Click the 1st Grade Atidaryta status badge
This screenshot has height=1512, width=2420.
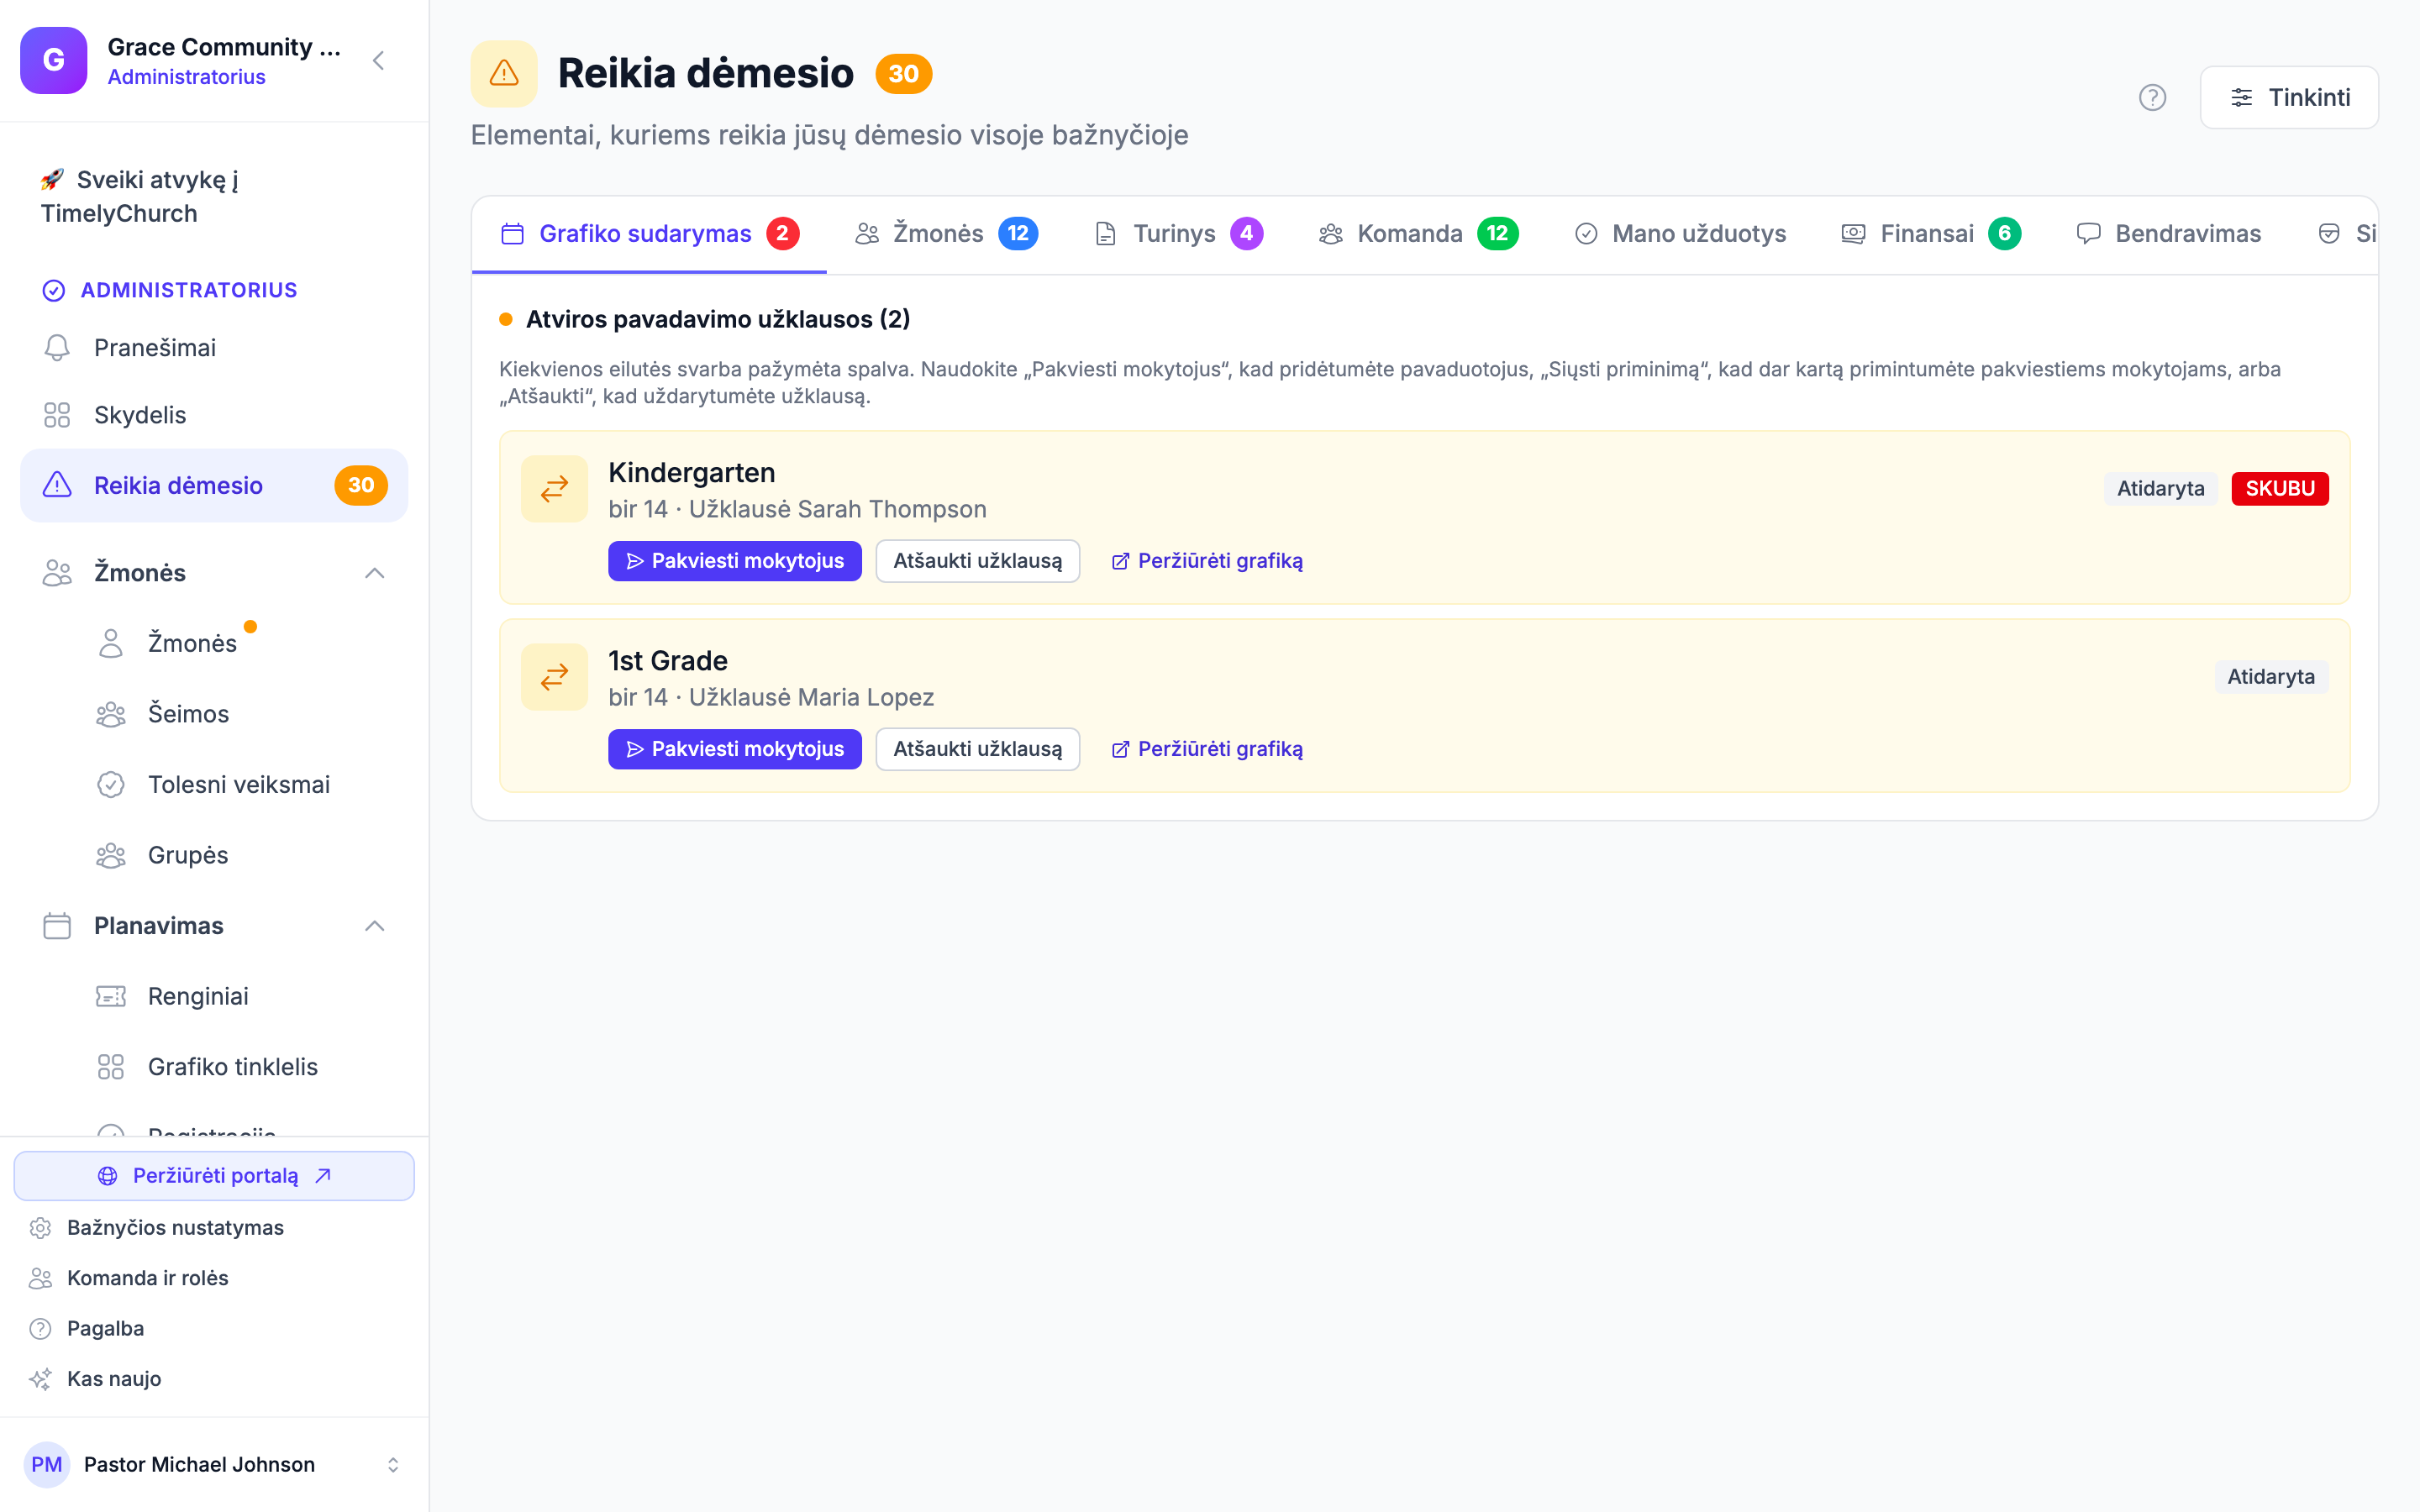(2271, 677)
